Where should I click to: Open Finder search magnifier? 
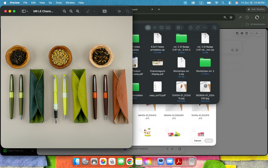pyautogui.click(x=214, y=28)
